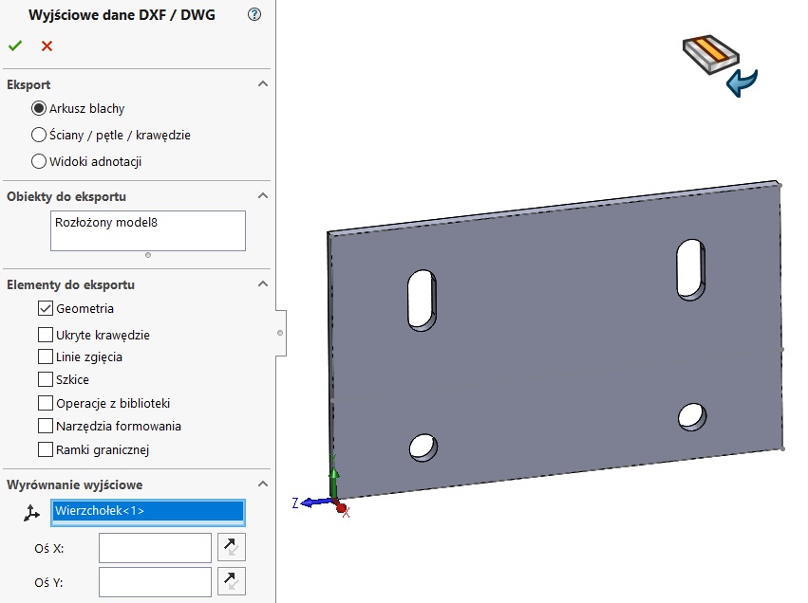Collapse the Wyrównanie wyjściowe section
The height and width of the screenshot is (603, 808).
pyautogui.click(x=263, y=484)
